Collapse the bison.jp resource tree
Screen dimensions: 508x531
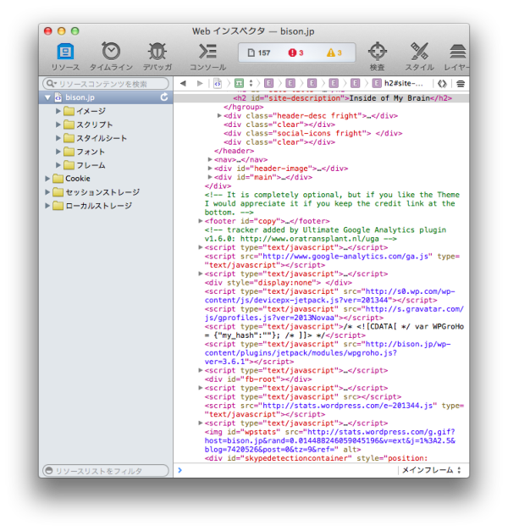point(47,98)
